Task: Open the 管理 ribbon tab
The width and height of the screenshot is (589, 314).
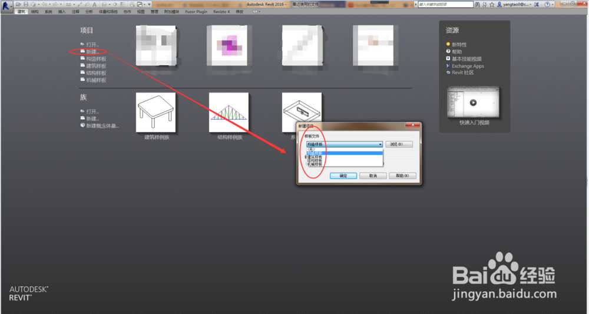Action: 154,12
